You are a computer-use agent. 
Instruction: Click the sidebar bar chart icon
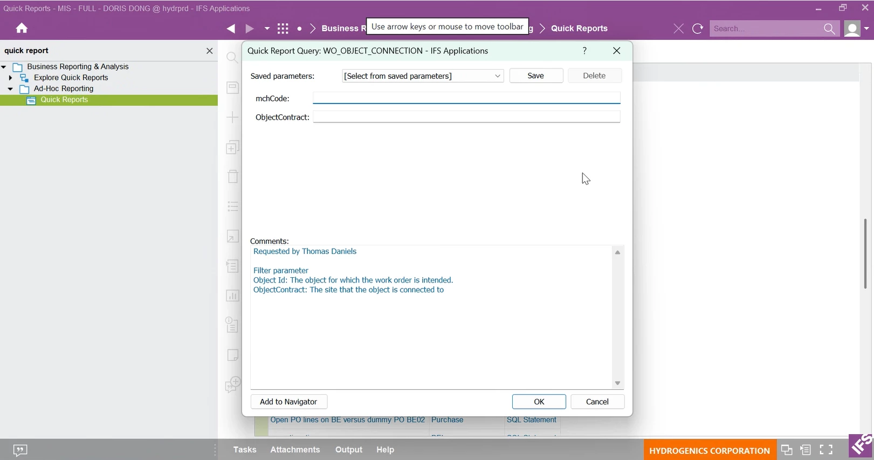pyautogui.click(x=232, y=296)
